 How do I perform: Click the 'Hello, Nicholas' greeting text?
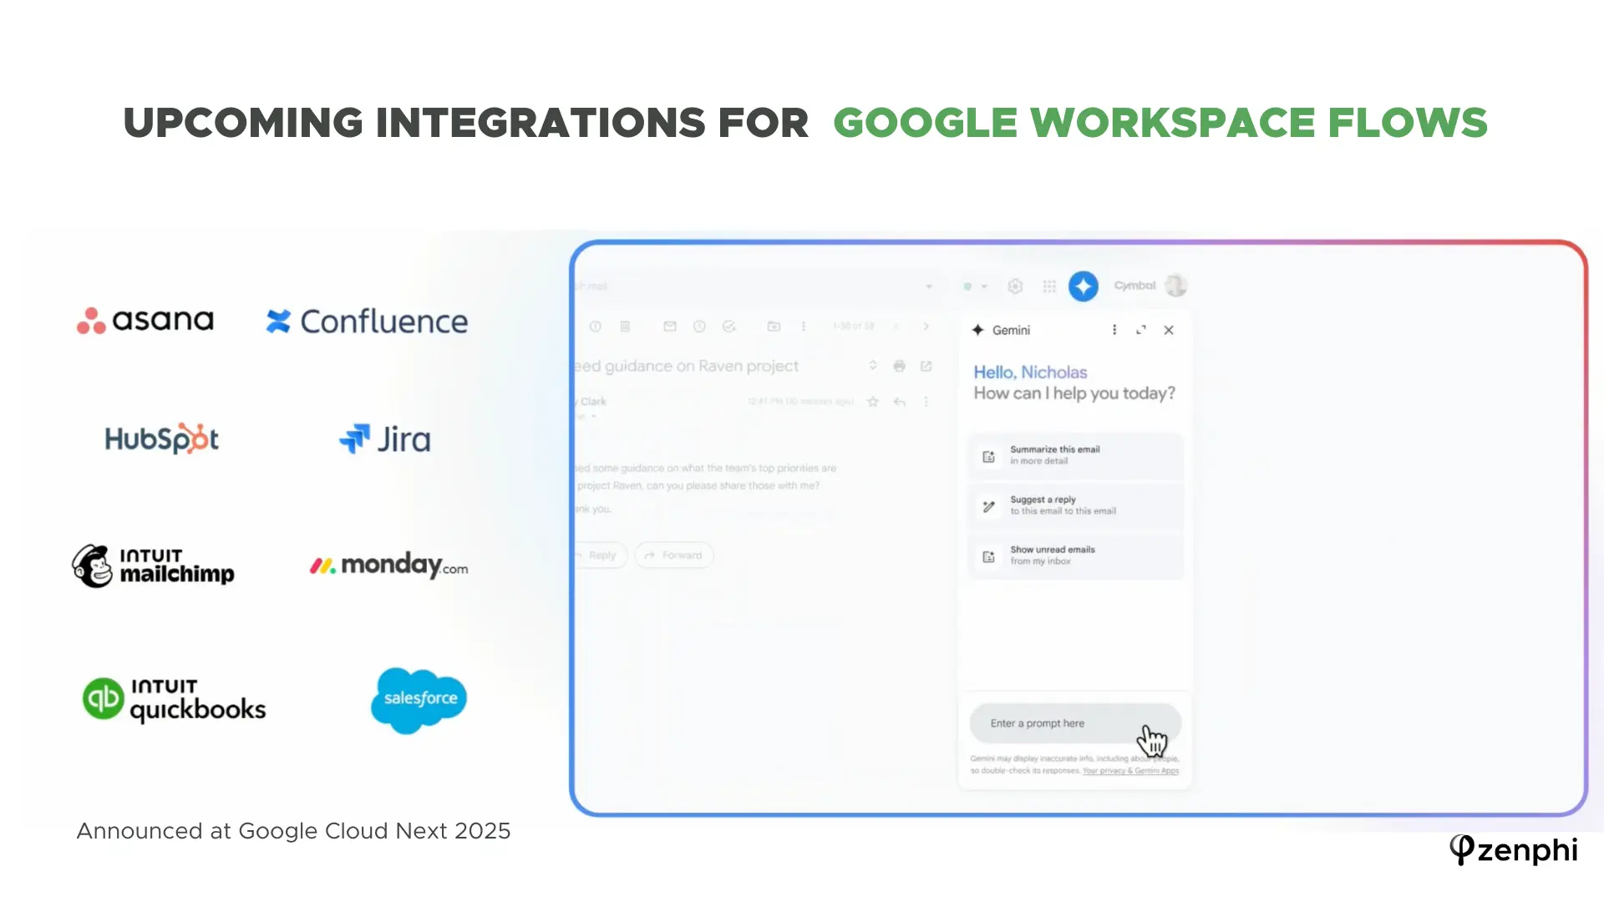coord(1030,372)
